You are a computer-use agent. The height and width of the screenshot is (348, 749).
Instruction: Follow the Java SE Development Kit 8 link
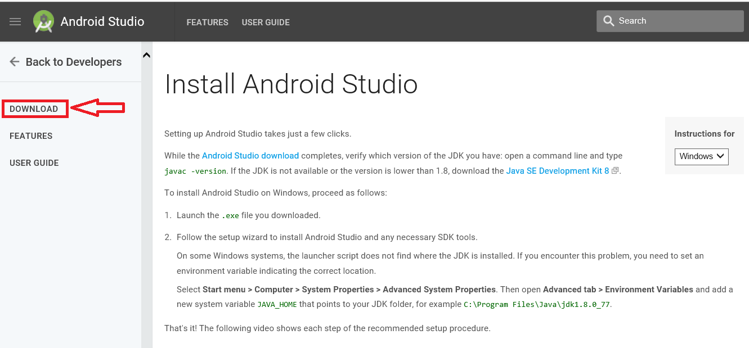(557, 170)
